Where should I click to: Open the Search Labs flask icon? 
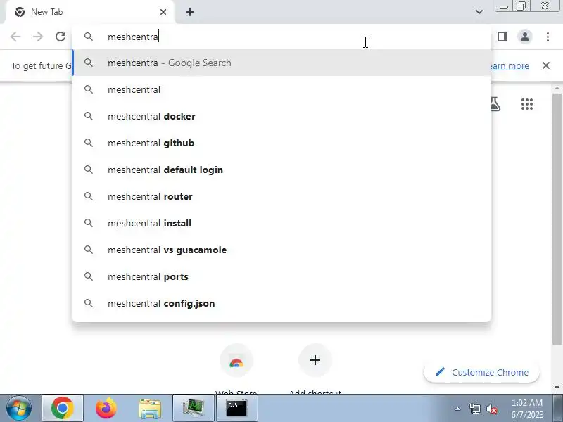tap(495, 104)
